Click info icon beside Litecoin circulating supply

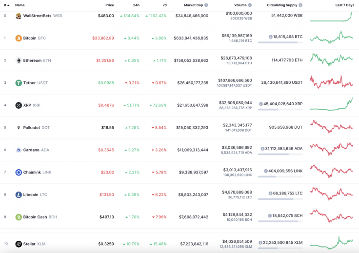pos(270,194)
